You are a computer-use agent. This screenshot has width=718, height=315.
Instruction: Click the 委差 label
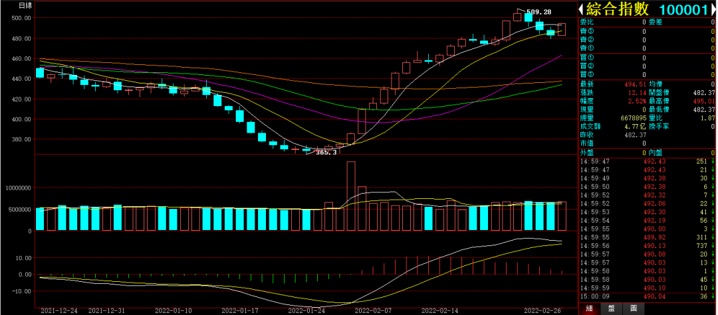[655, 22]
